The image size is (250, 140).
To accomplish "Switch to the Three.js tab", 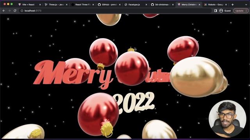I will (56, 5).
